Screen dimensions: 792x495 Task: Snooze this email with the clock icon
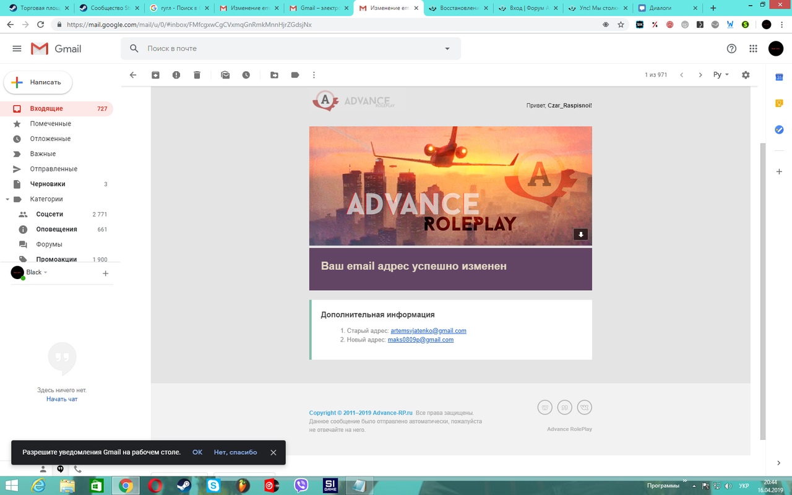(246, 75)
